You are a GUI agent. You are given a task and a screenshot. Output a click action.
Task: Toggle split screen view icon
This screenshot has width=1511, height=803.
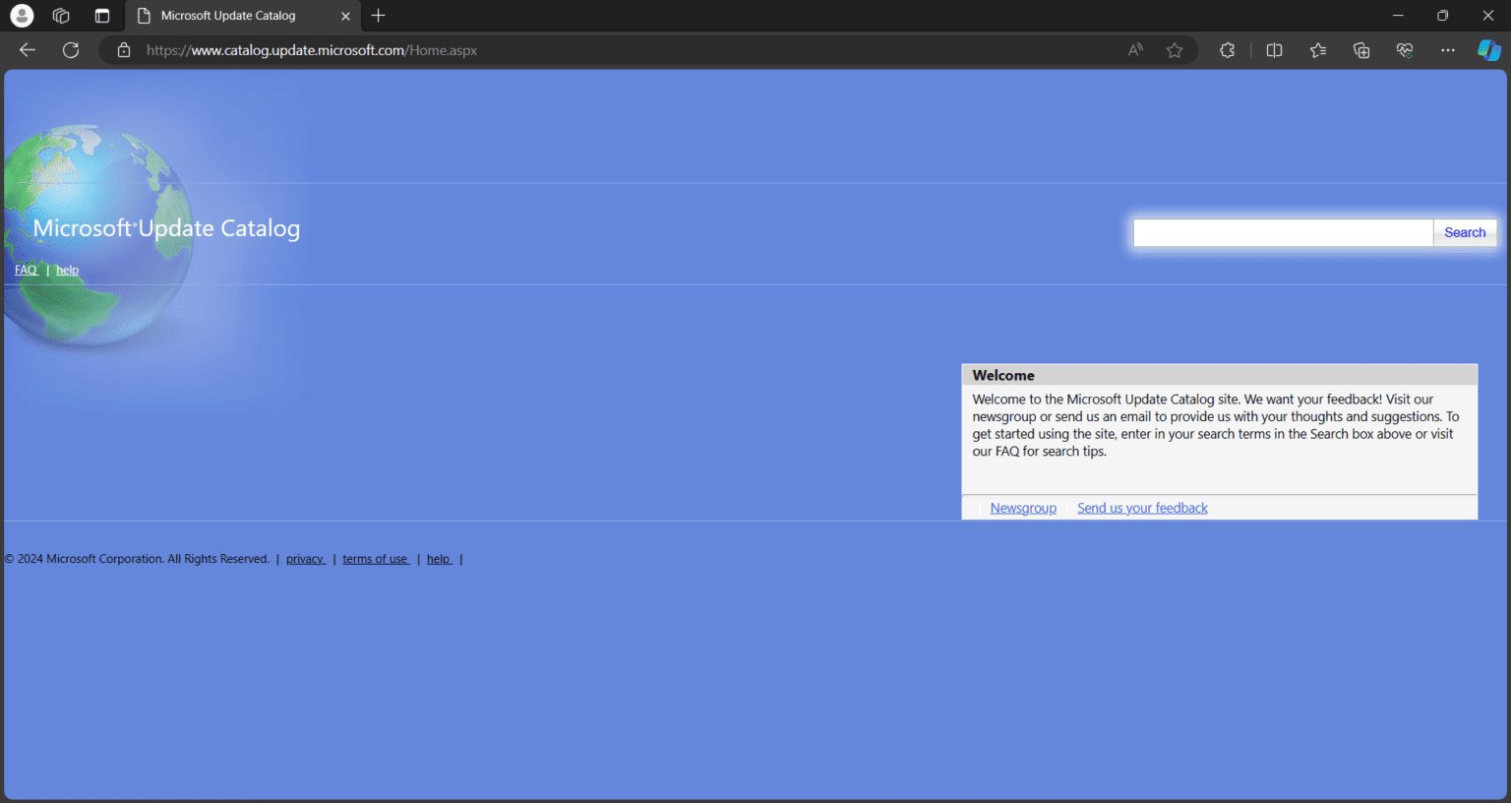click(x=1274, y=50)
